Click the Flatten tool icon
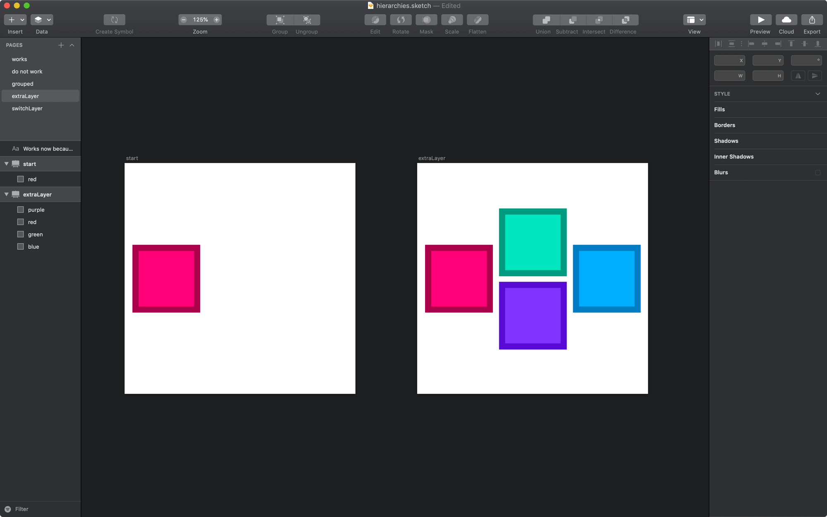827x517 pixels. coord(478,20)
